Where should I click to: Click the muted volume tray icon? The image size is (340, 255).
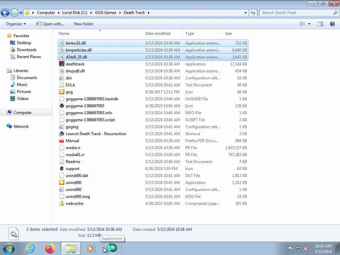[x=306, y=249]
